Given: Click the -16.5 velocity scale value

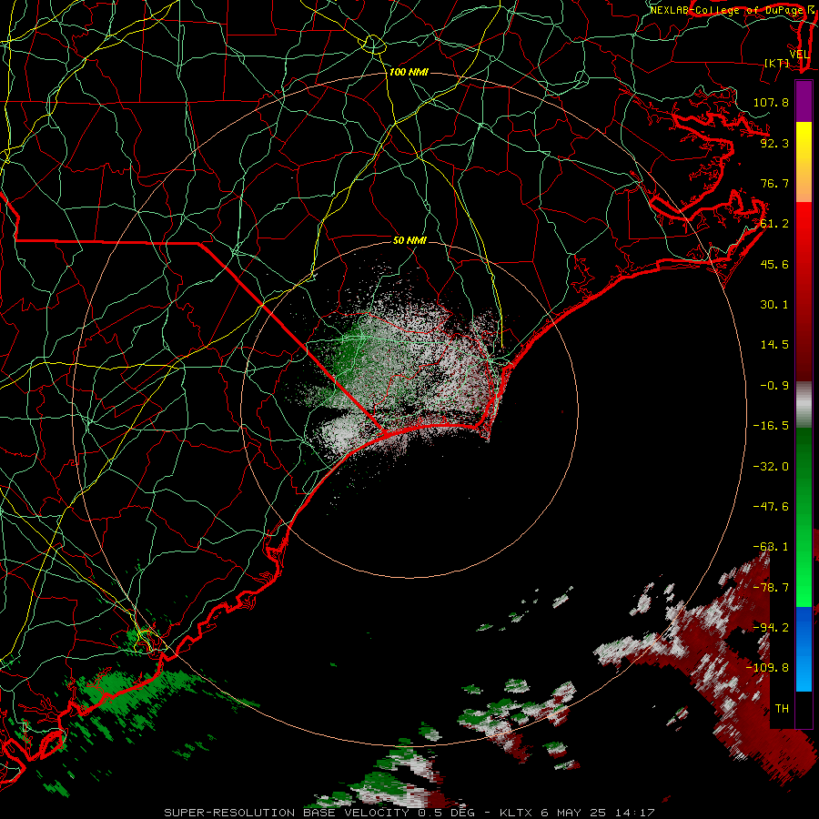Looking at the screenshot, I should pyautogui.click(x=771, y=426).
